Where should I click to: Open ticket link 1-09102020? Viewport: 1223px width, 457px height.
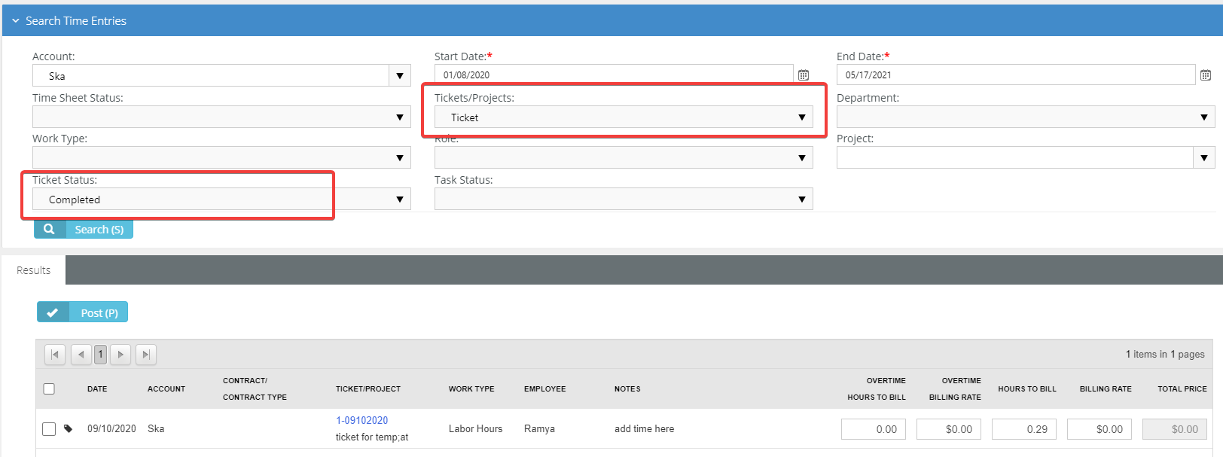[x=361, y=420]
